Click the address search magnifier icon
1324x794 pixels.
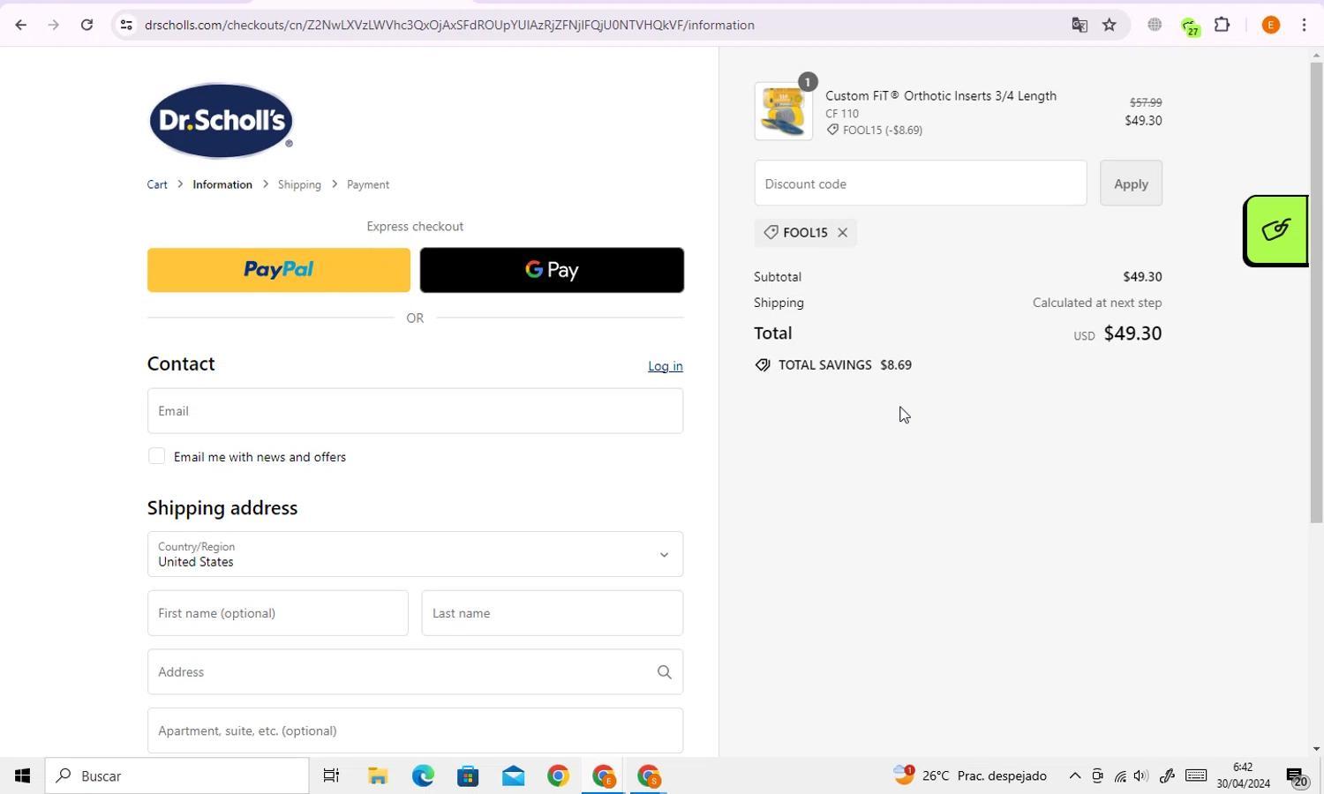coord(664,672)
